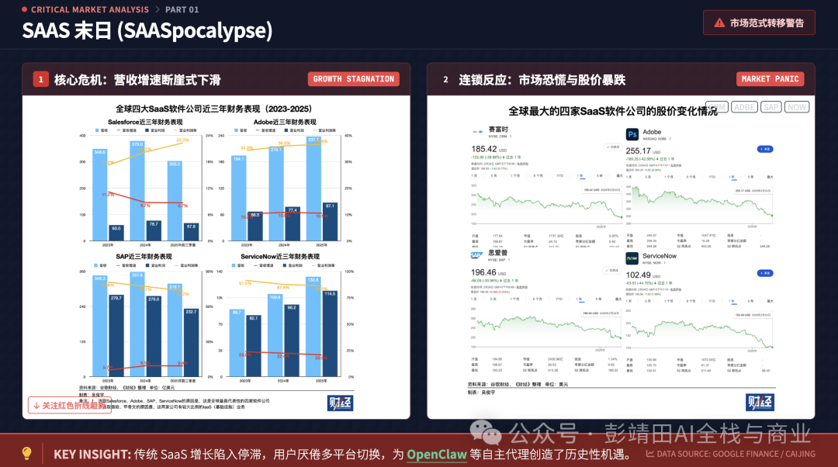Select the YTD range on the Salesforce chart
This screenshot has height=467, width=838.
(559, 176)
